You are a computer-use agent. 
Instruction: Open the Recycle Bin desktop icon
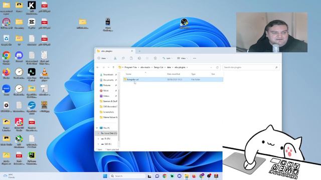[x=7, y=40]
